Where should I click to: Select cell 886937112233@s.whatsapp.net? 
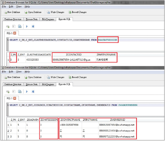pos(117,137)
